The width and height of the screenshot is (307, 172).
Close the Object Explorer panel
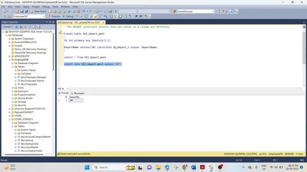(x=53, y=22)
